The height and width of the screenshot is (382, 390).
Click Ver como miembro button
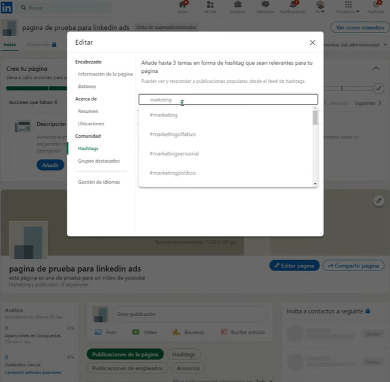360,27
